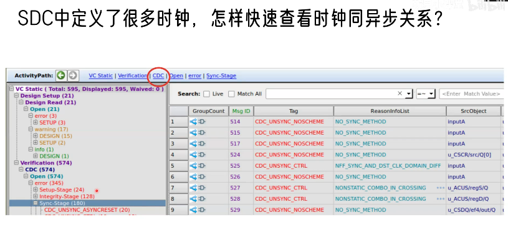Viewport: 508px width, 230px height.
Task: Go forward using the ActivityPath gray arrow
Action: (73, 75)
